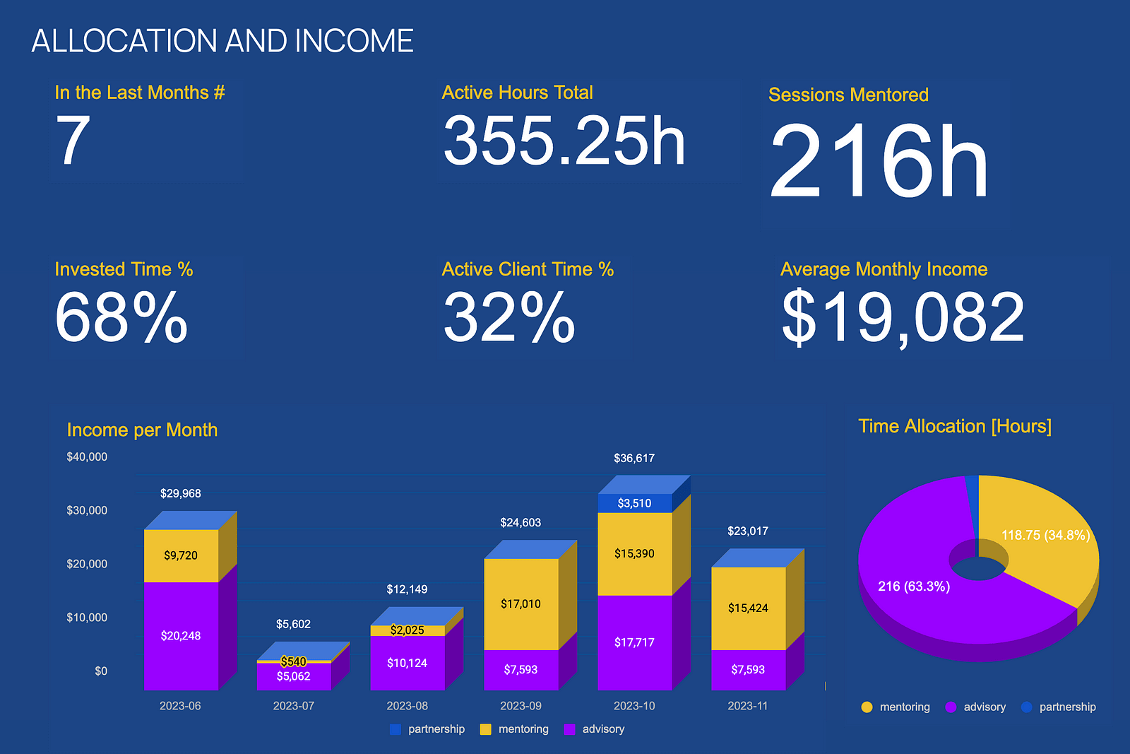Click the Income per Month chart title
The image size is (1130, 754).
[142, 430]
